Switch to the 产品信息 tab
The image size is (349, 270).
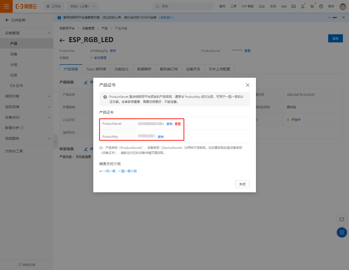(x=71, y=69)
